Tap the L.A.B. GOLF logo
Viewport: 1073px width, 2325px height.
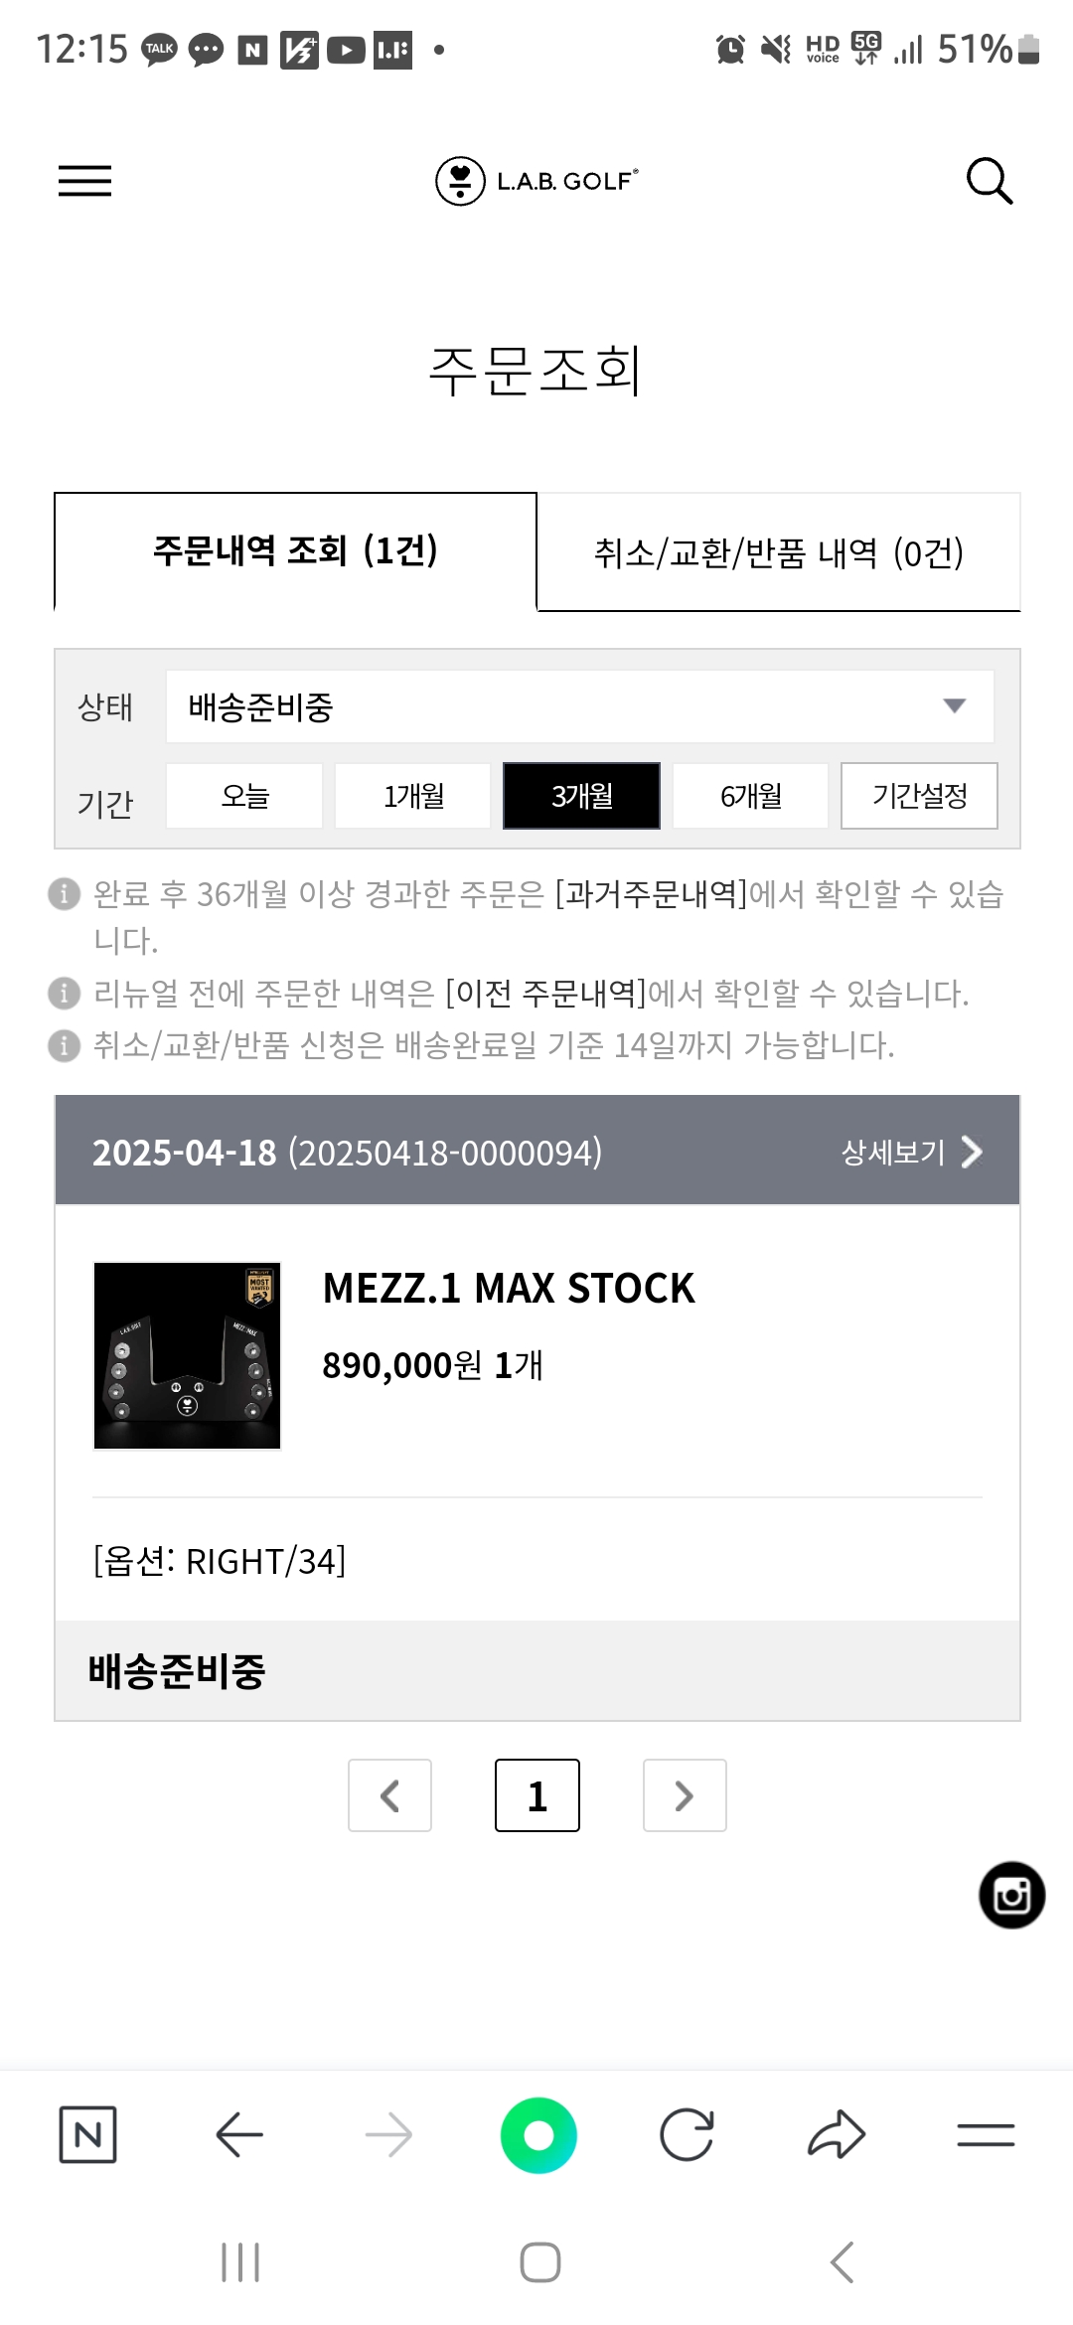point(536,181)
